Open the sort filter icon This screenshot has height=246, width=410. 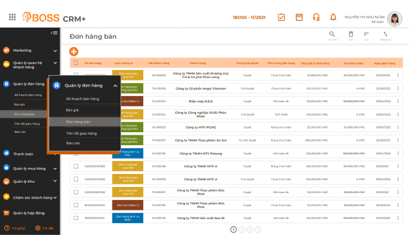coord(366,35)
